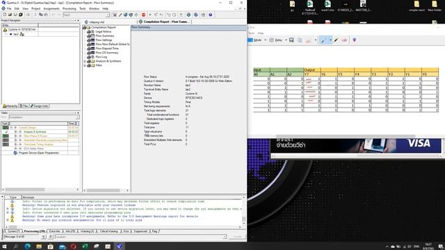The width and height of the screenshot is (445, 250).
Task: Click the Snipping Tool horizontal scrollbar
Action: pos(346,136)
